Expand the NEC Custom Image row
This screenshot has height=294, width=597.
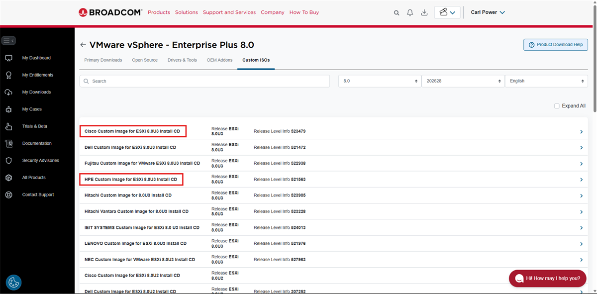[x=581, y=260]
